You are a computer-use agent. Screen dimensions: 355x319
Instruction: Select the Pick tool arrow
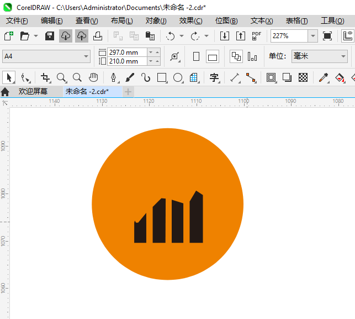tap(9, 77)
